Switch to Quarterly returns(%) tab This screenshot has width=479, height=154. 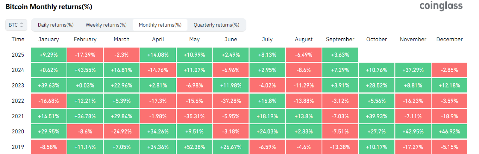216,25
